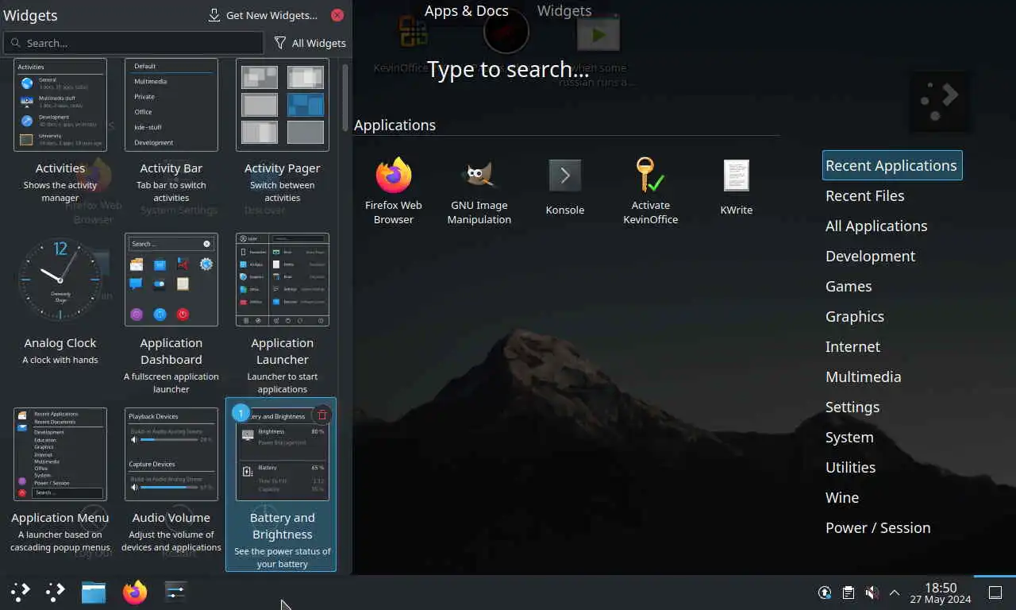Click the 'A clock with hands' description
1016x610 pixels.
[x=60, y=360]
